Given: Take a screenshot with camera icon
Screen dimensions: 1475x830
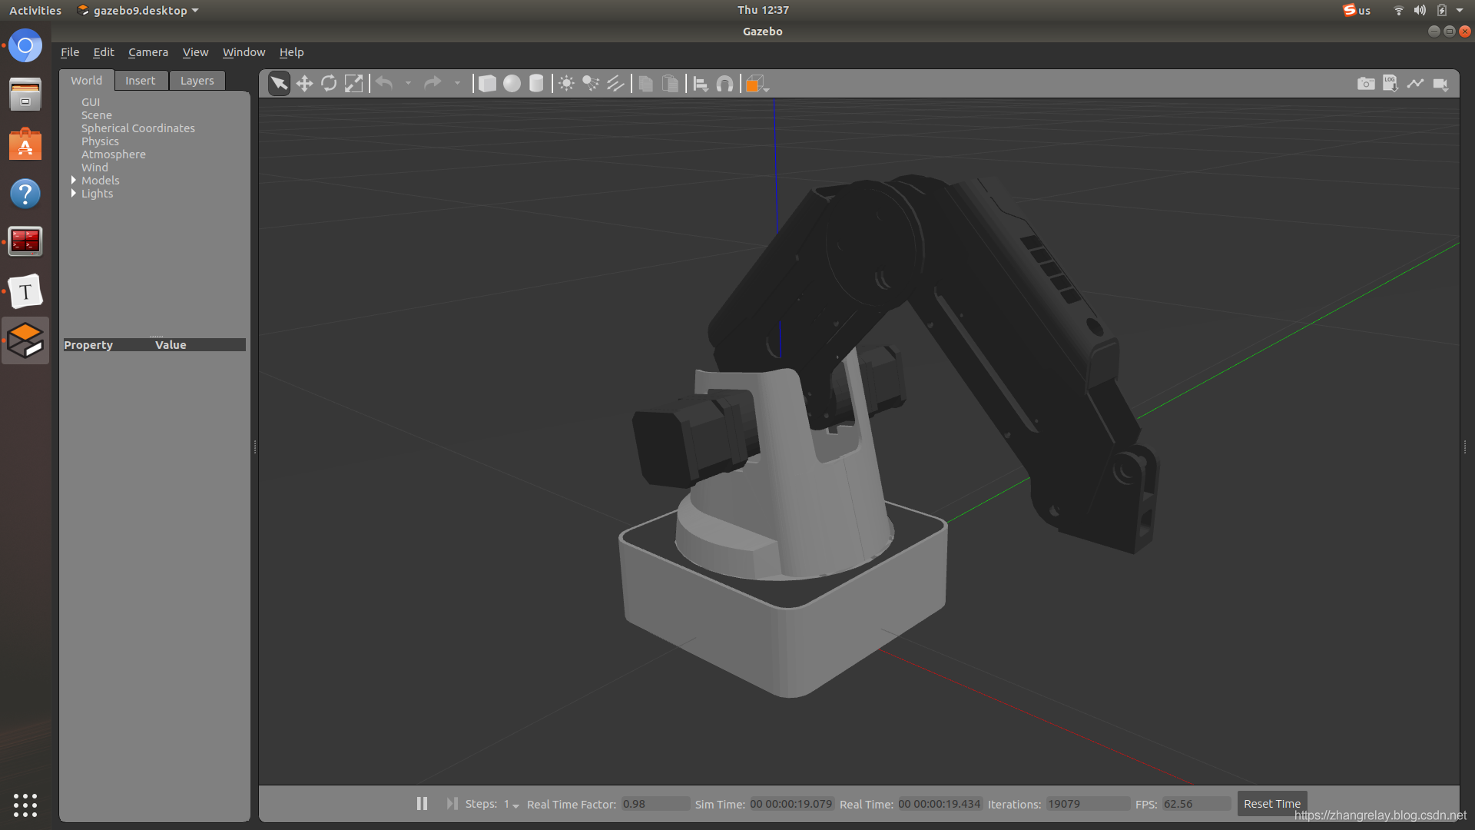Looking at the screenshot, I should [x=1366, y=84].
